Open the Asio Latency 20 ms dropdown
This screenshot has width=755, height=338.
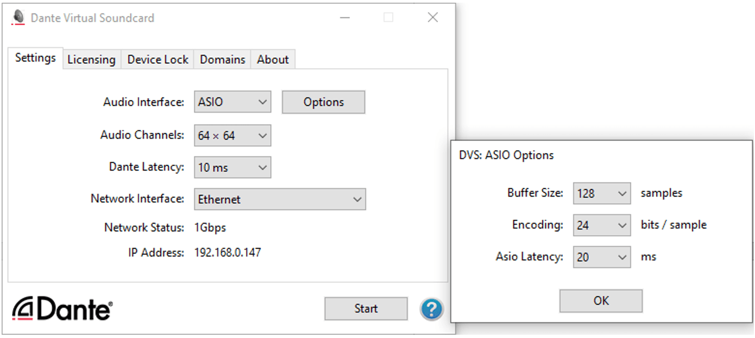point(602,257)
